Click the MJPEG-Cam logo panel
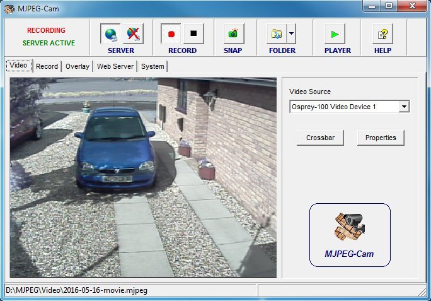431x301 pixels. [349, 234]
